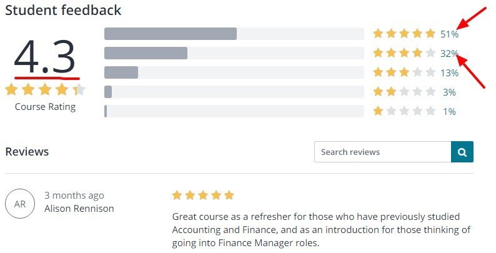
Task: Click the four-star rating percentage bar
Action: point(234,53)
